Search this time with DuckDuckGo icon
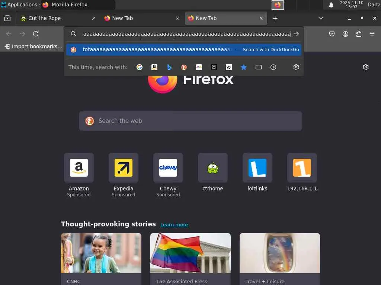 [x=184, y=67]
